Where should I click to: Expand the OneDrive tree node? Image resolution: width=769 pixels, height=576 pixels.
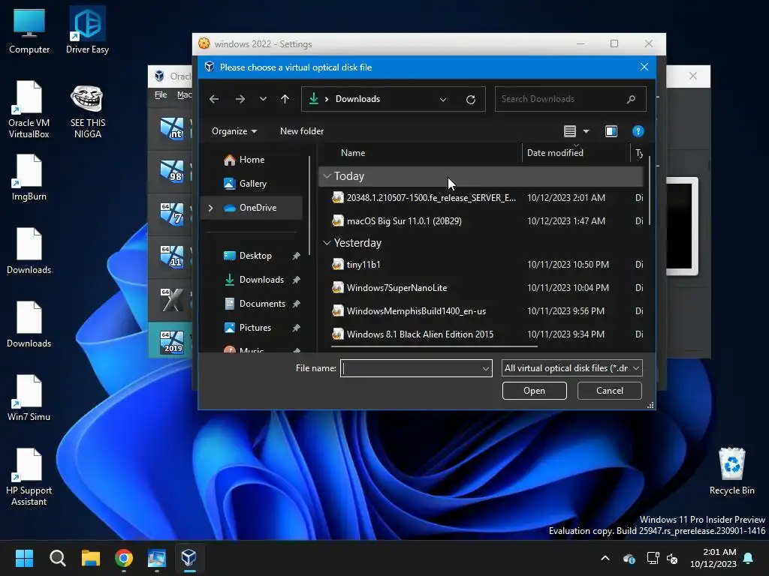(x=210, y=208)
